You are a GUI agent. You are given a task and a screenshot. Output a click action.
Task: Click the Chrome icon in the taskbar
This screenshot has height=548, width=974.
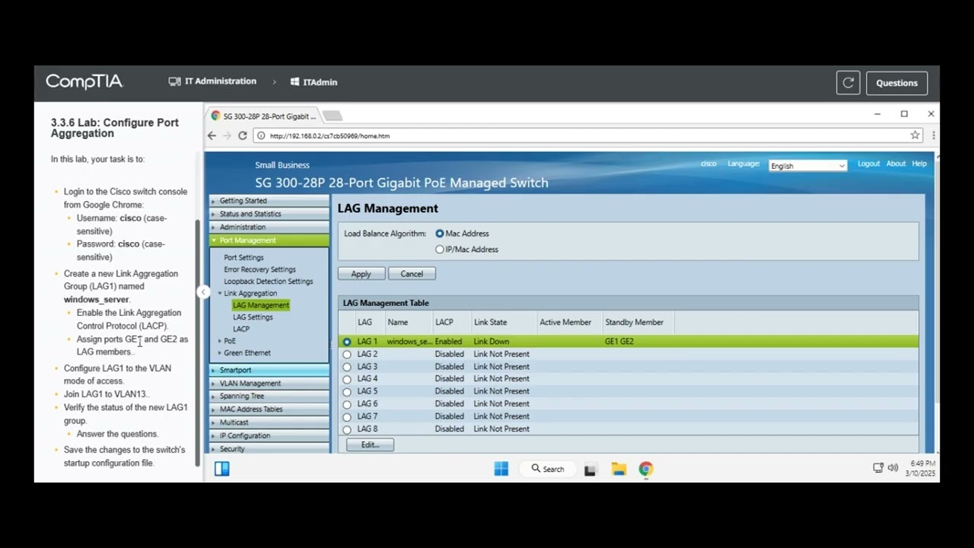[645, 469]
